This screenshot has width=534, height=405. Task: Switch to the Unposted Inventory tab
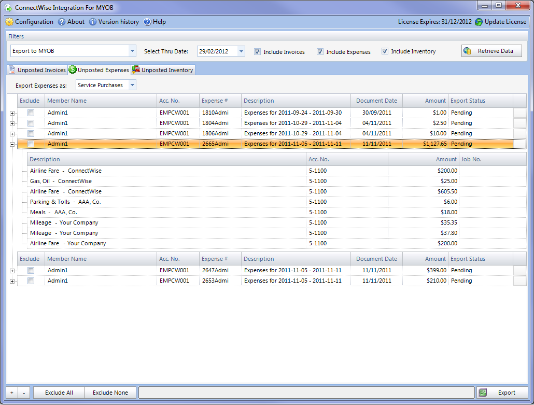(163, 69)
